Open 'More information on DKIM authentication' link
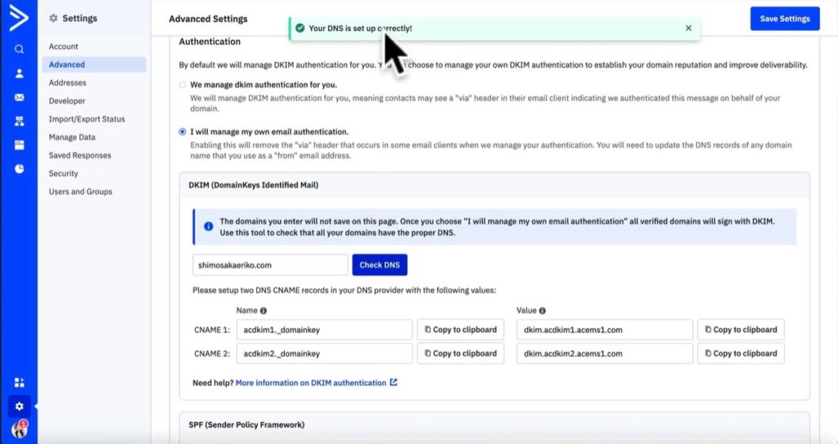The height and width of the screenshot is (444, 838). pyautogui.click(x=311, y=382)
